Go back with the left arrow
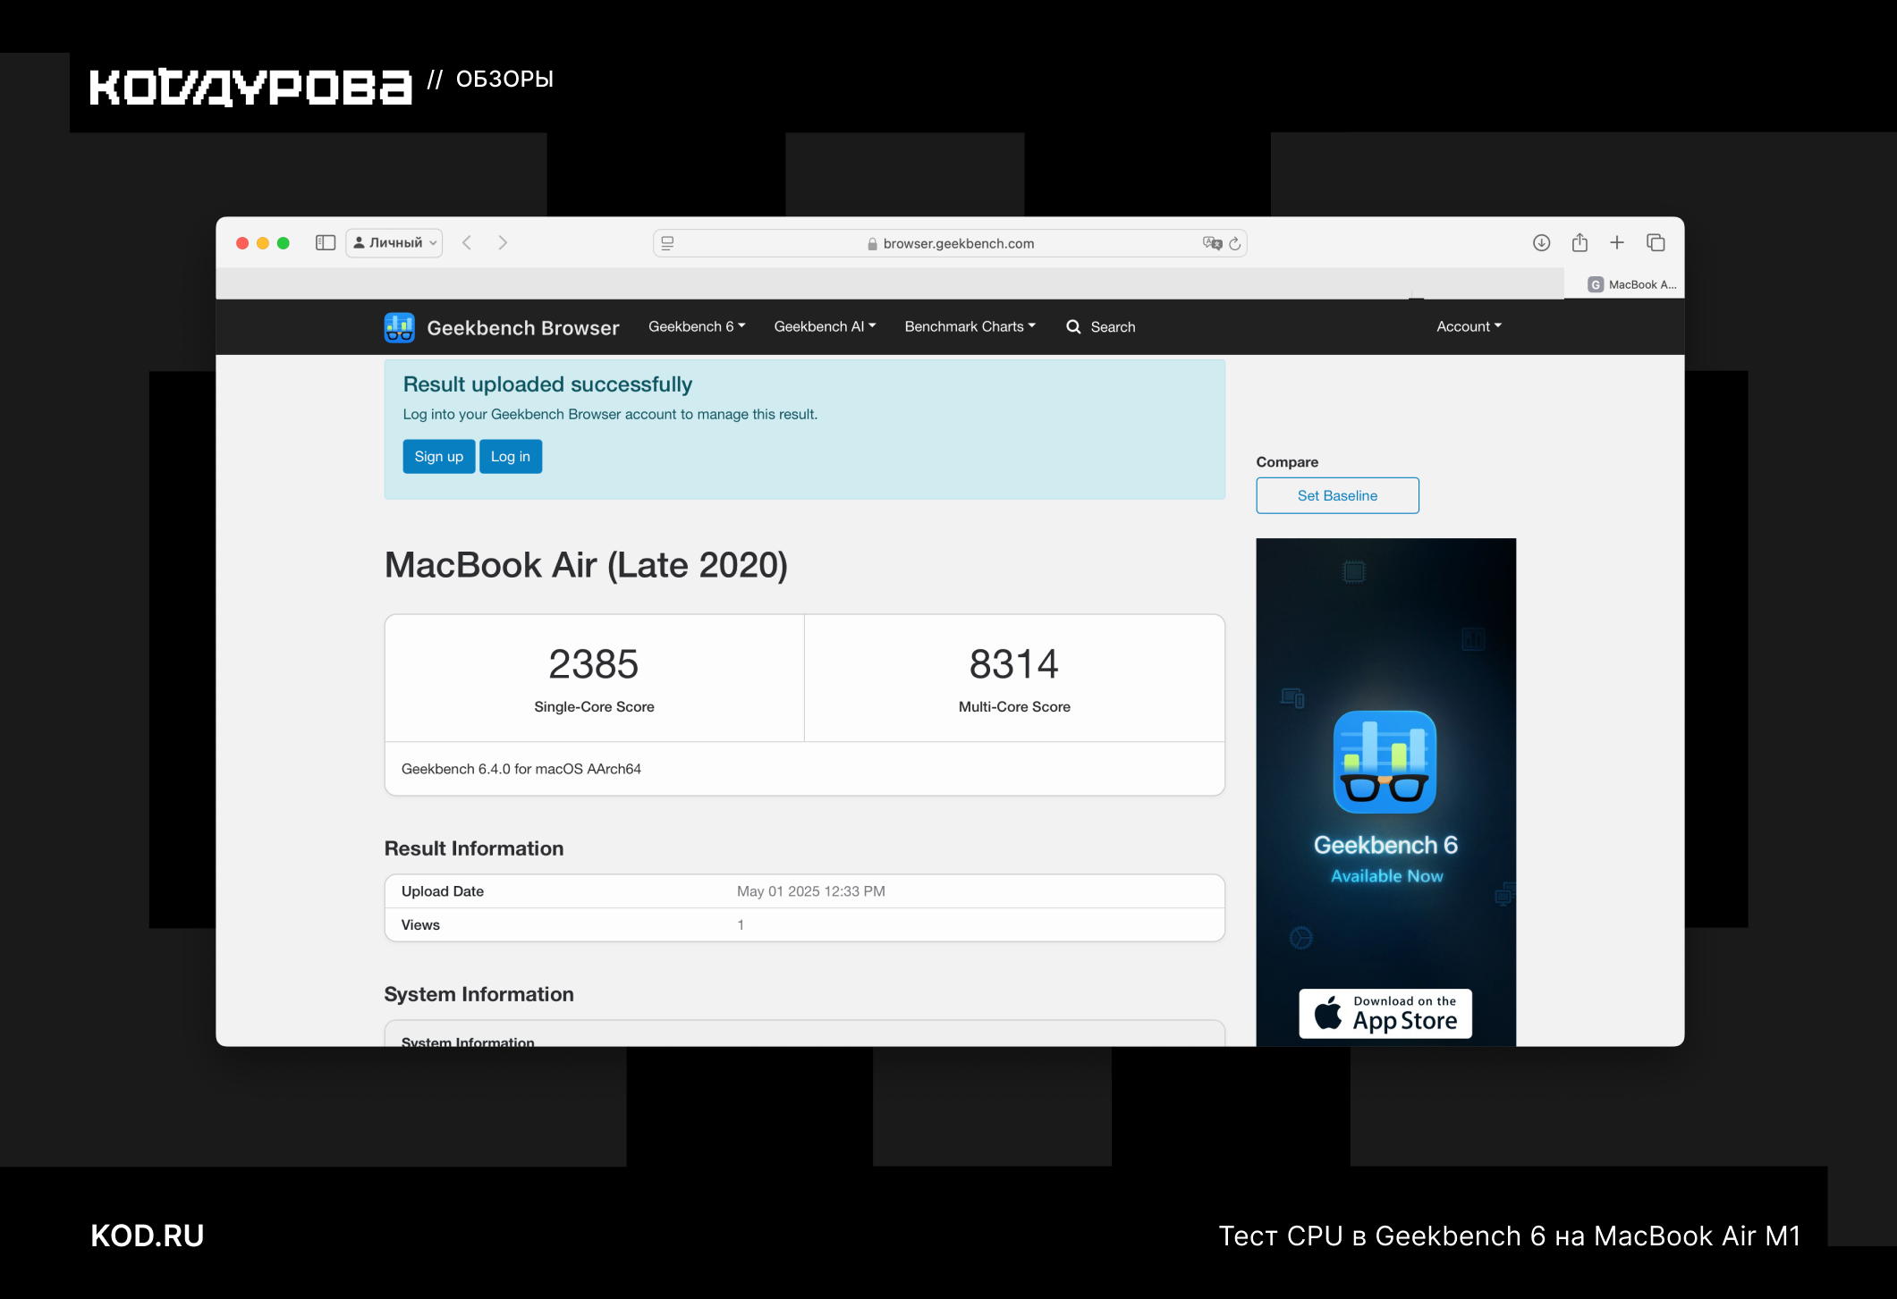 [x=467, y=243]
